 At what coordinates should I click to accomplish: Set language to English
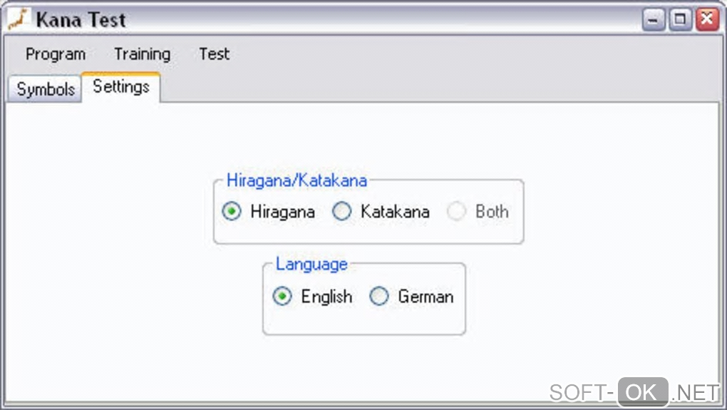[x=283, y=297]
